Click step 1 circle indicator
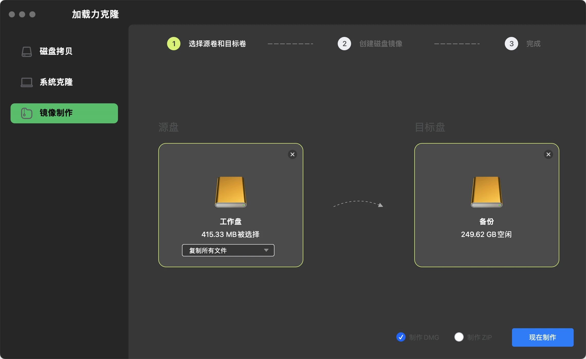This screenshot has height=359, width=586. point(174,44)
